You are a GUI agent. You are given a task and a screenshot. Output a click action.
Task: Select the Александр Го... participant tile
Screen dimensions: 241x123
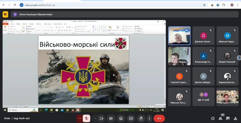coord(204,56)
